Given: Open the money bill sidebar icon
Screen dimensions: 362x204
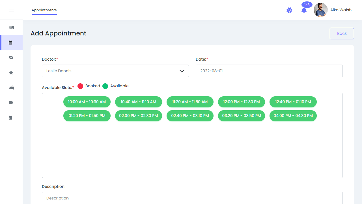Looking at the screenshot, I should coord(11,58).
